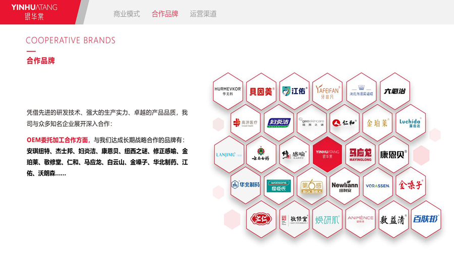Click the ANIMÉNCE brand hexagon

361,220
